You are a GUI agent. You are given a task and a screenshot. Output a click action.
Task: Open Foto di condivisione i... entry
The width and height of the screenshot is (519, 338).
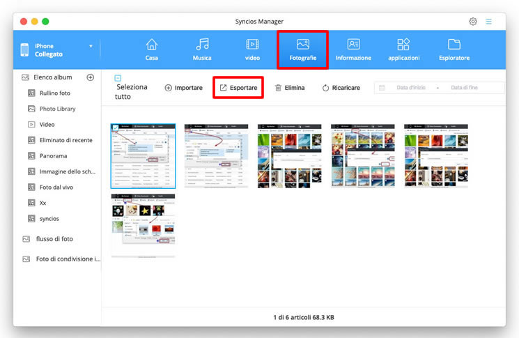pos(68,259)
